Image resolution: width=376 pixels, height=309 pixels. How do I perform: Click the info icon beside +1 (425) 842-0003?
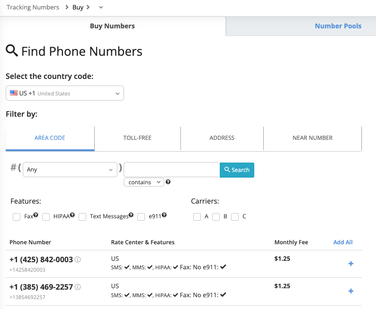(78, 259)
